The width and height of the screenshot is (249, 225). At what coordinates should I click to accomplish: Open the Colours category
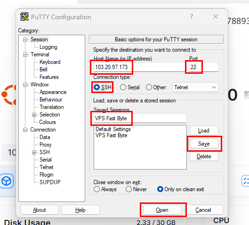coord(48,122)
